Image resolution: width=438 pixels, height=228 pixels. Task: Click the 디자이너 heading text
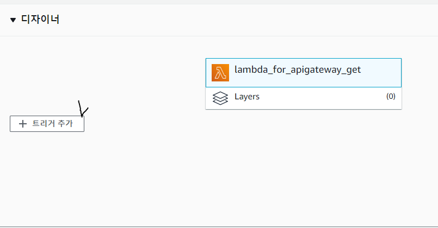click(x=40, y=19)
